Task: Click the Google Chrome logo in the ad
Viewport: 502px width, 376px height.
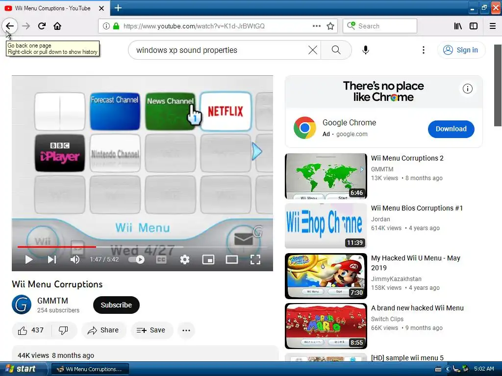Action: tap(304, 128)
